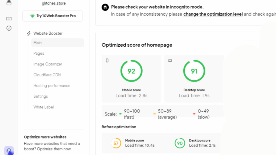
Task: Select the laptop icon on Desktop score card
Action: coord(170,60)
